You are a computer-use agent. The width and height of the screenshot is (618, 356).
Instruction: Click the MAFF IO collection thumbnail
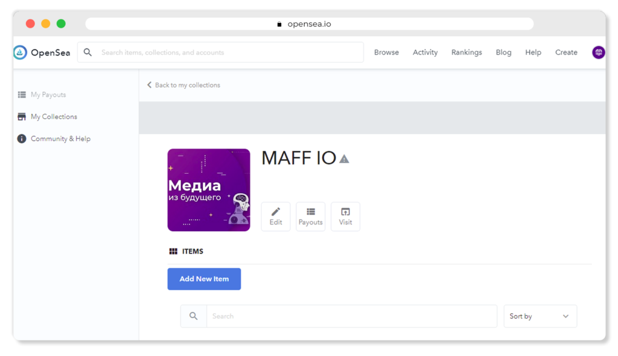(x=209, y=190)
